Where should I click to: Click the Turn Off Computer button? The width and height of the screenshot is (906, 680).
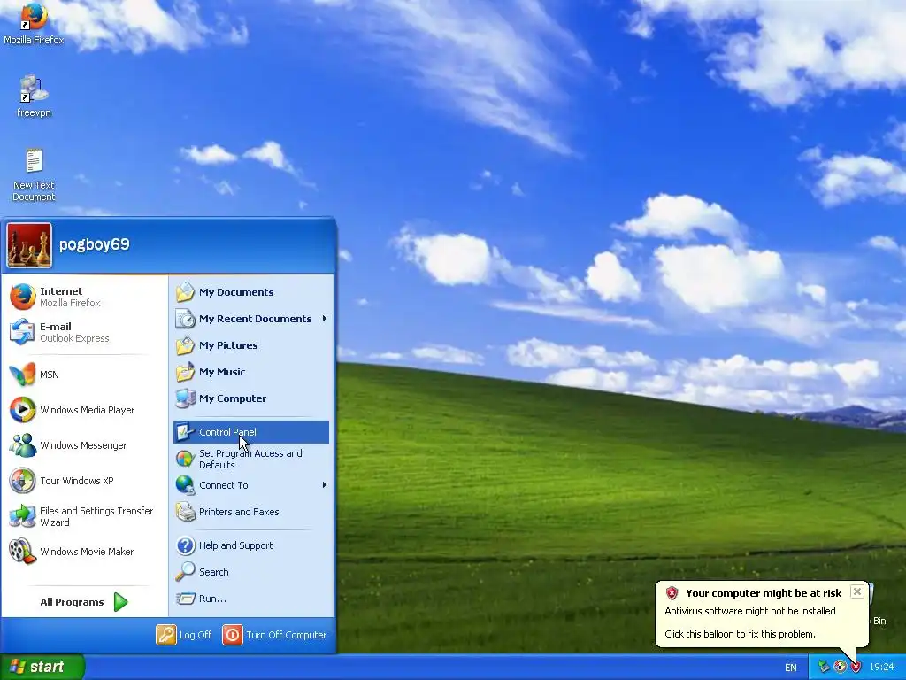(x=275, y=635)
